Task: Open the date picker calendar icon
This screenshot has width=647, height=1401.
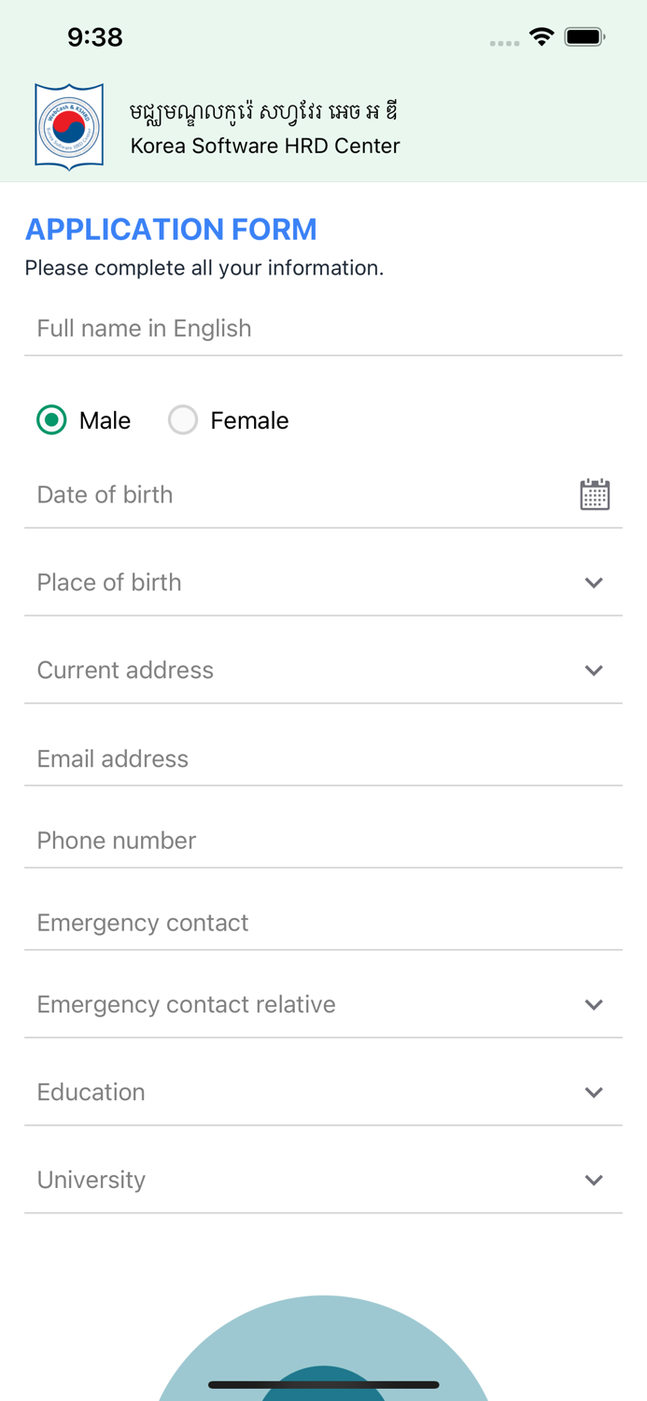Action: point(595,494)
